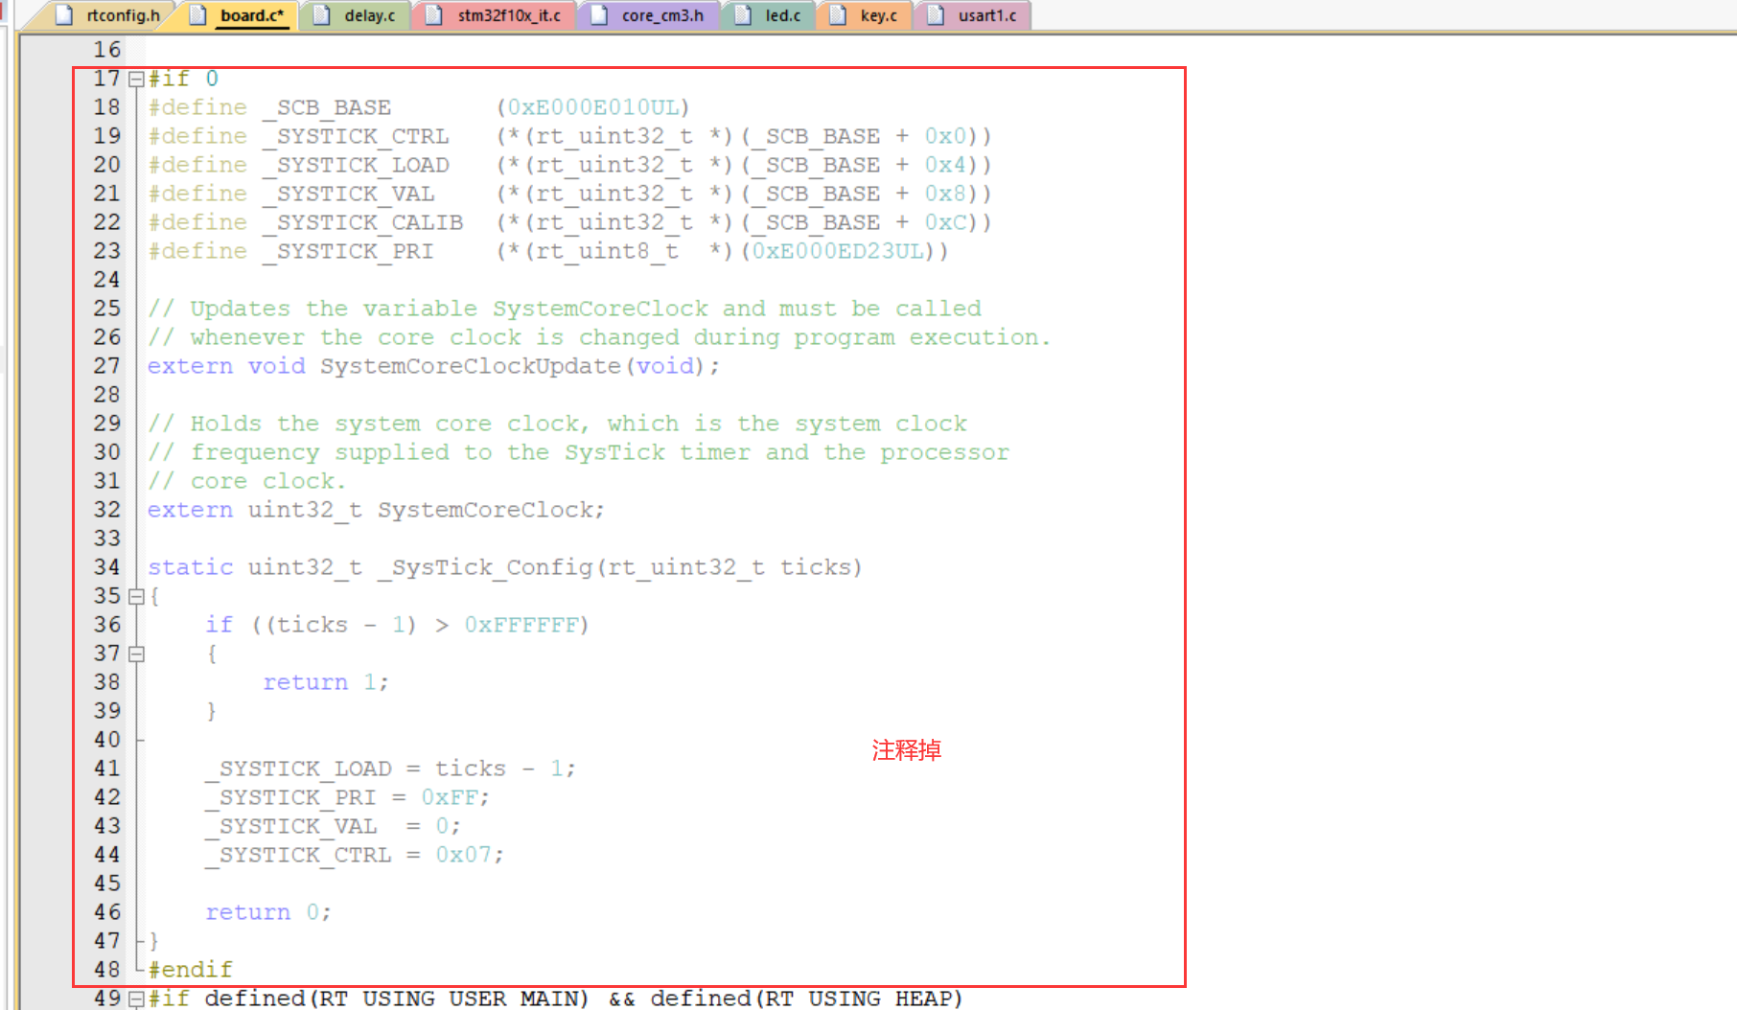Click the file icon on rtconfig.h tab

(65, 15)
